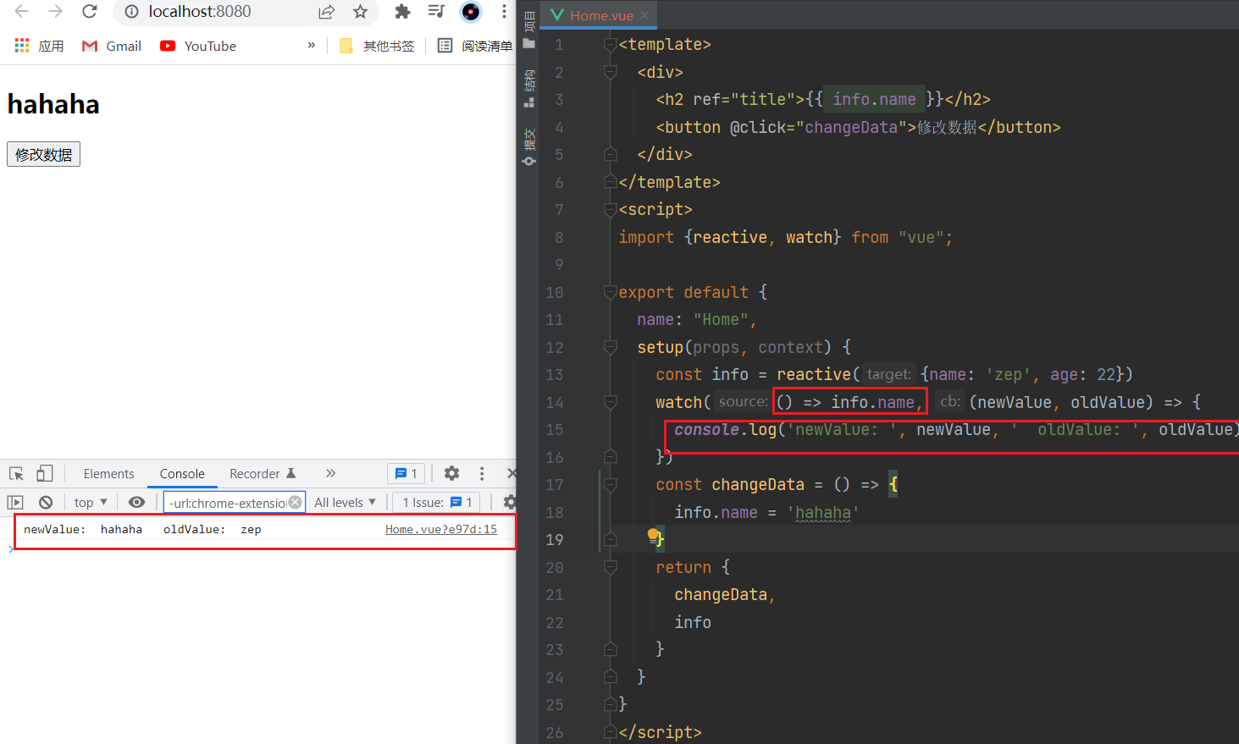The height and width of the screenshot is (744, 1239).
Task: Open the Chrome three-dot menu
Action: (504, 12)
